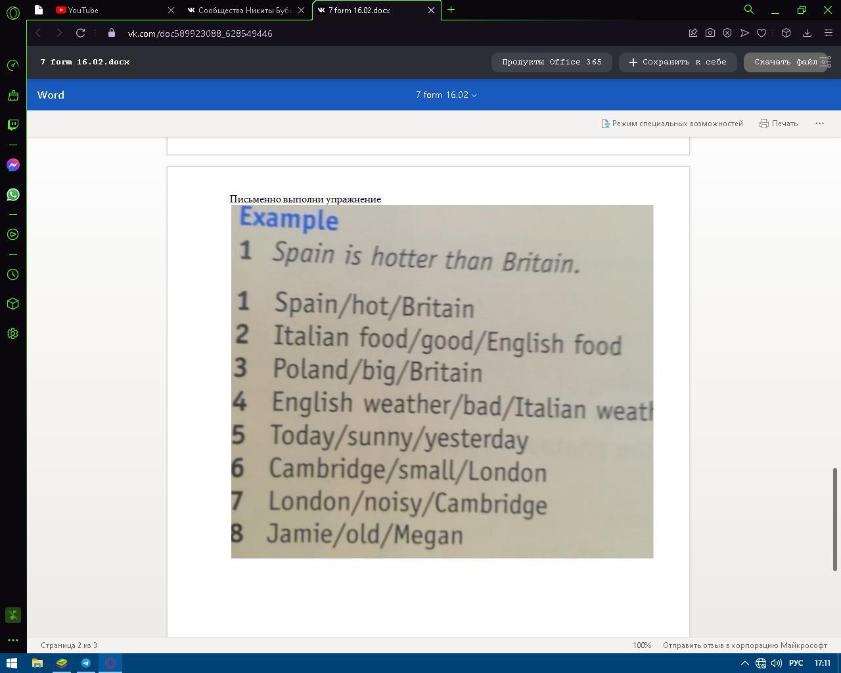Open Telegram from the taskbar
Screen dimensions: 841x673
pyautogui.click(x=86, y=663)
